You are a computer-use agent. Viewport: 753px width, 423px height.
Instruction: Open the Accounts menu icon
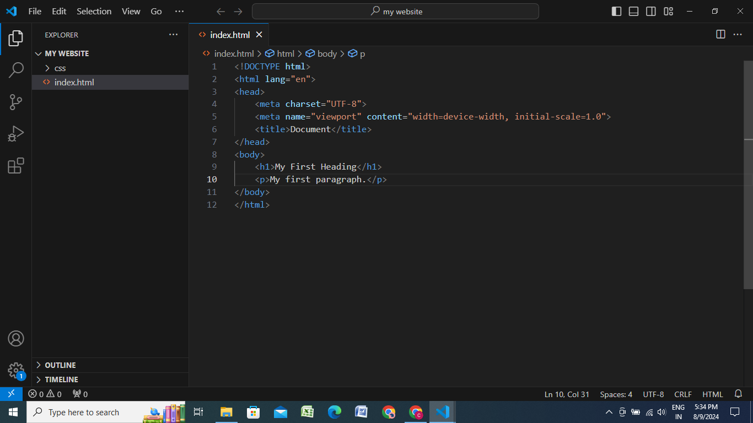(16, 339)
